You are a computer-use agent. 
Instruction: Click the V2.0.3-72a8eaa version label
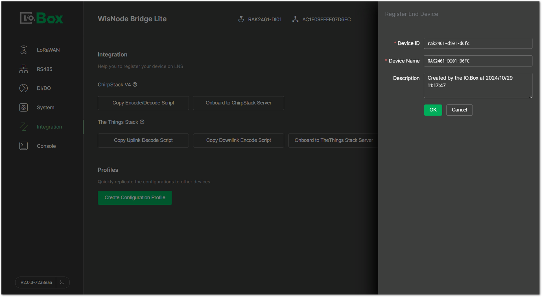(36, 282)
